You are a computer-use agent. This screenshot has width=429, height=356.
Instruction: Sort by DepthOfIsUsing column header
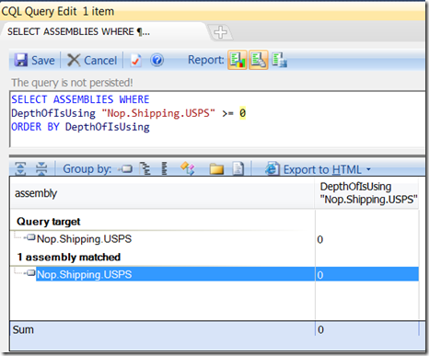tap(367, 193)
